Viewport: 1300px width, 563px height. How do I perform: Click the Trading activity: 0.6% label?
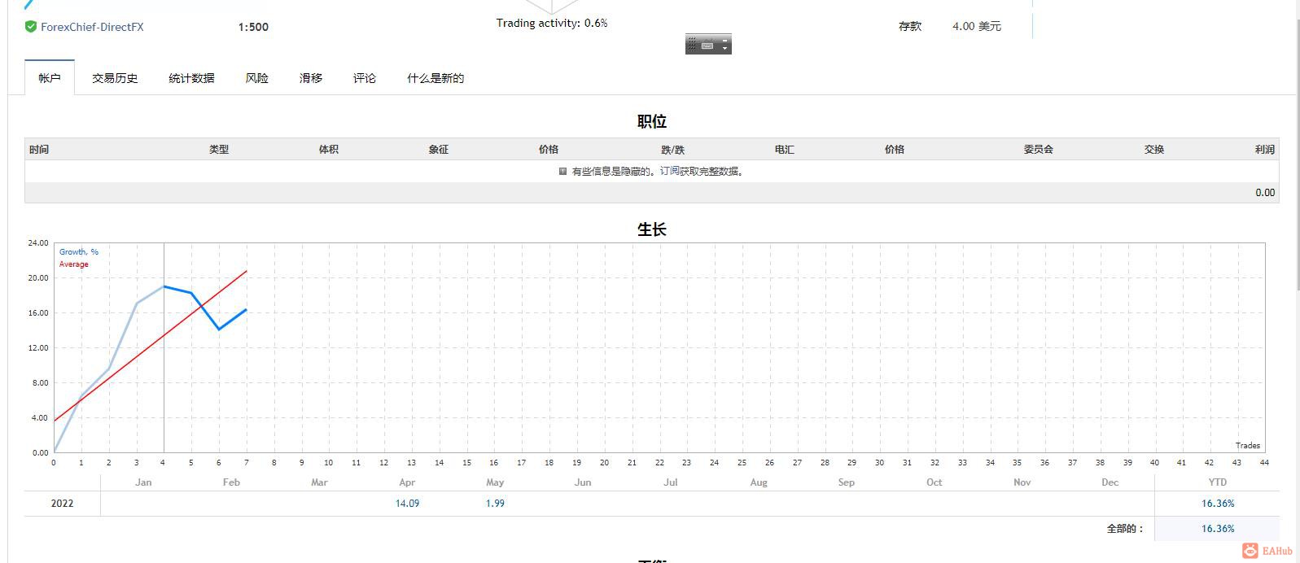point(552,23)
